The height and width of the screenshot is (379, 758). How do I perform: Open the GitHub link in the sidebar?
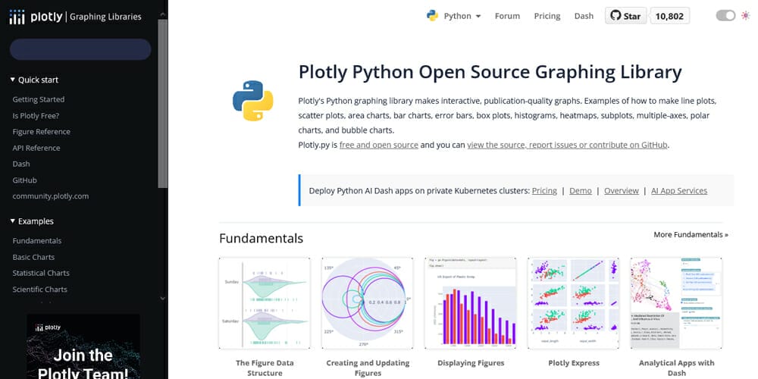point(24,180)
